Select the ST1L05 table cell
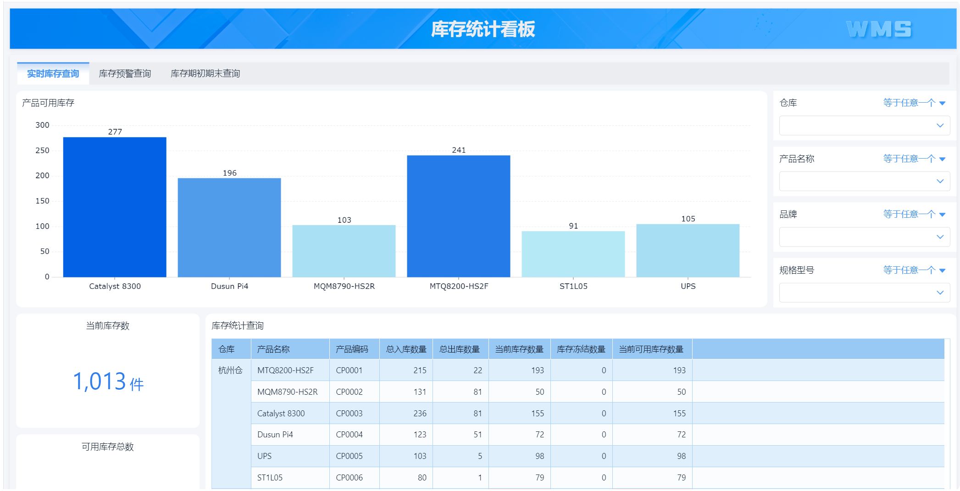This screenshot has height=491, width=960. pyautogui.click(x=290, y=477)
